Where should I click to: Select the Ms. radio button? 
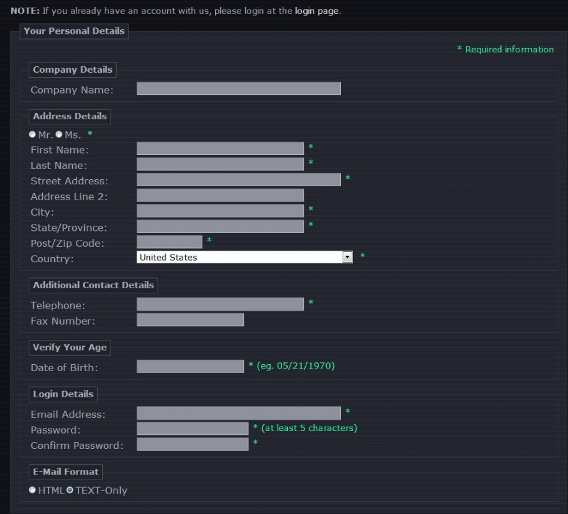59,135
